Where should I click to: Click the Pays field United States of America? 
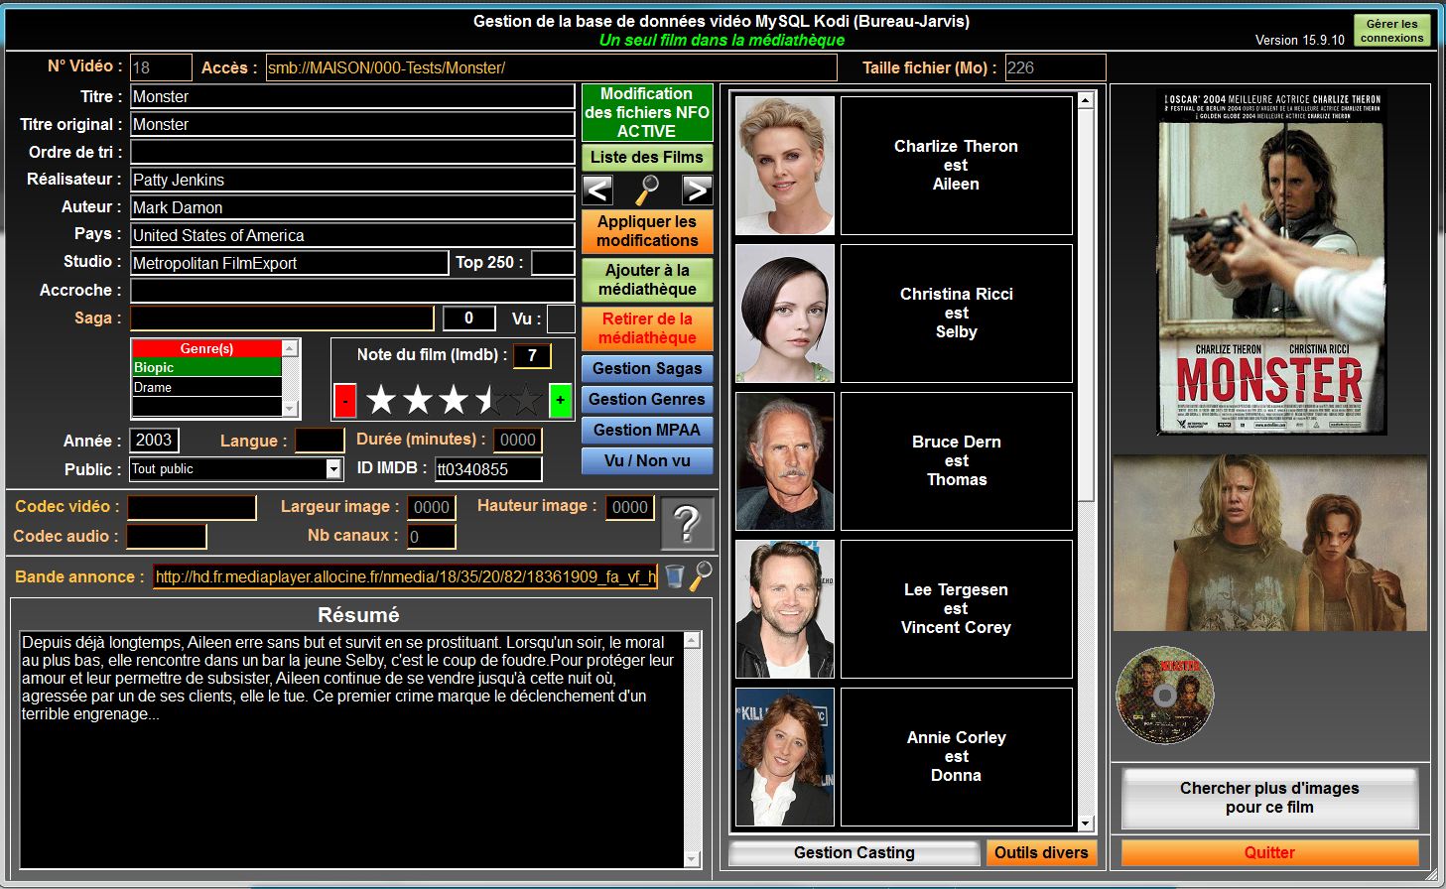[x=352, y=235]
